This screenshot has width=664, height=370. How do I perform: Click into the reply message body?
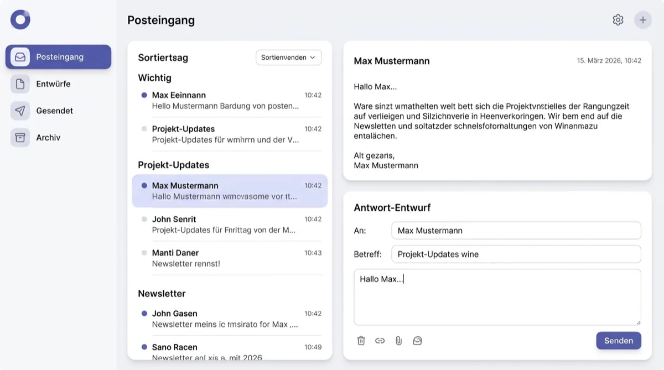click(497, 297)
